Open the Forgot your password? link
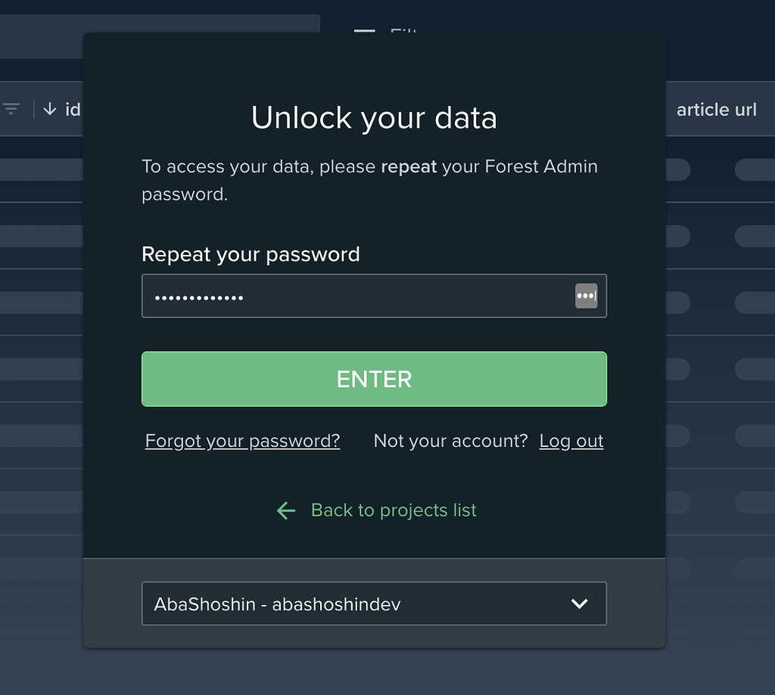Image resolution: width=775 pixels, height=695 pixels. coord(242,441)
